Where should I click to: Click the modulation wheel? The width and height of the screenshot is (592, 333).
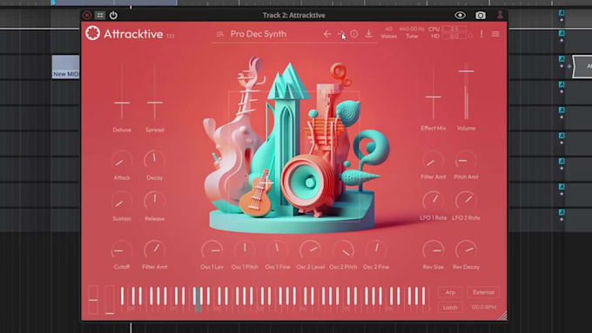110,300
